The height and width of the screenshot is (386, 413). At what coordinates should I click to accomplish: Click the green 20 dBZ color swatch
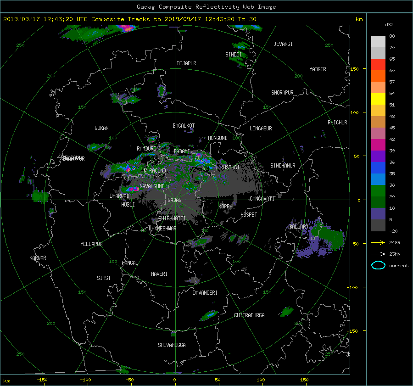378,190
